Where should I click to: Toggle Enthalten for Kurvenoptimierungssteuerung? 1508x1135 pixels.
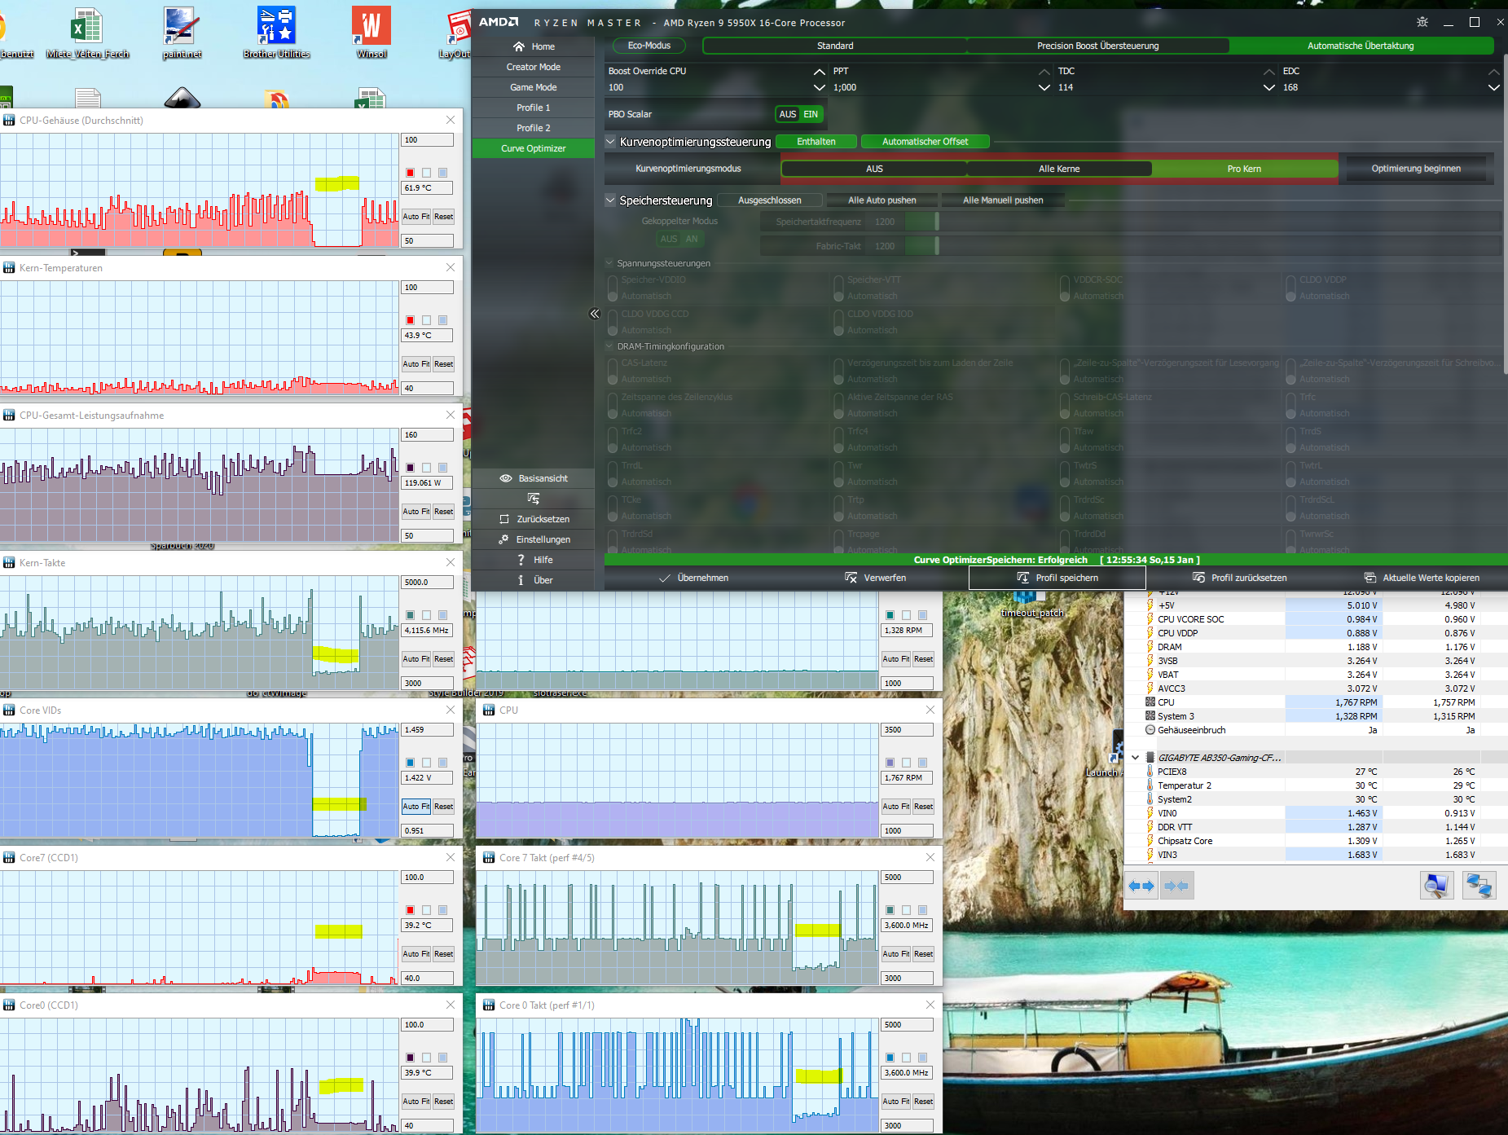click(x=816, y=142)
